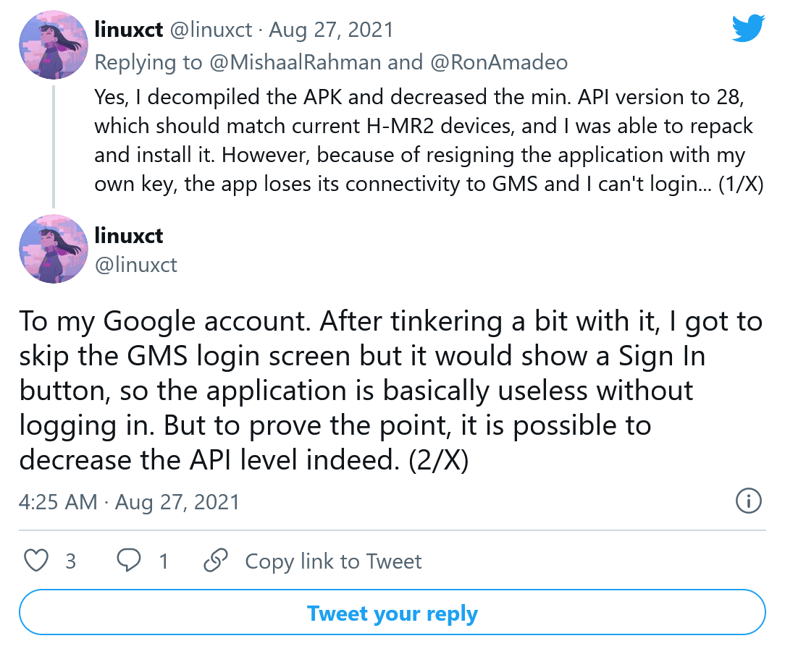The image size is (785, 654).
Task: Click the reply speech bubble icon
Action: coord(130,561)
